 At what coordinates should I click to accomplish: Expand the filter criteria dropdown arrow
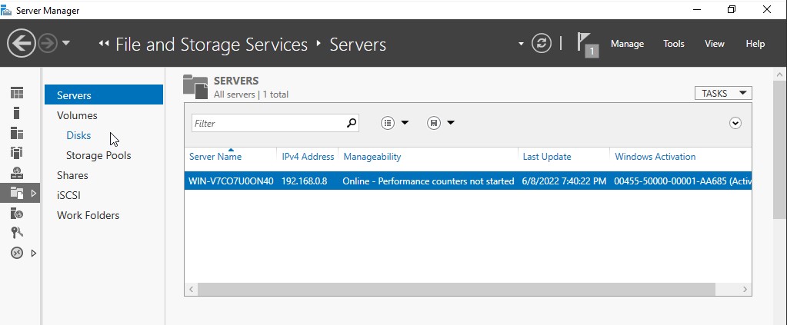click(405, 123)
